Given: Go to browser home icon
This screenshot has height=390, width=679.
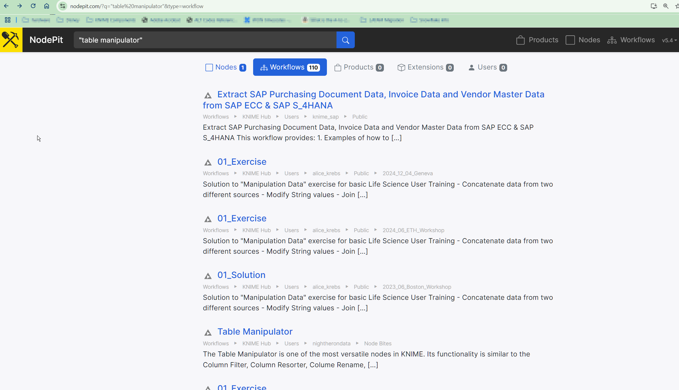Looking at the screenshot, I should 46,6.
